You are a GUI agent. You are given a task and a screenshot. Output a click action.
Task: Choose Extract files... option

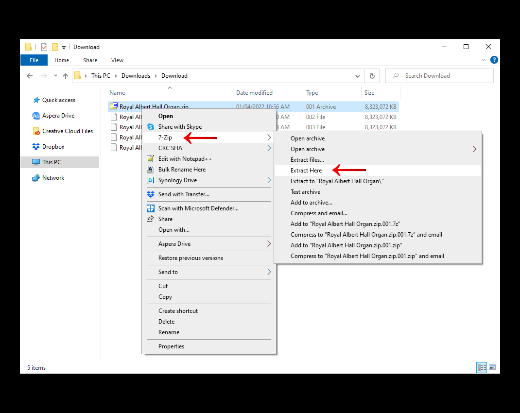click(x=378, y=160)
